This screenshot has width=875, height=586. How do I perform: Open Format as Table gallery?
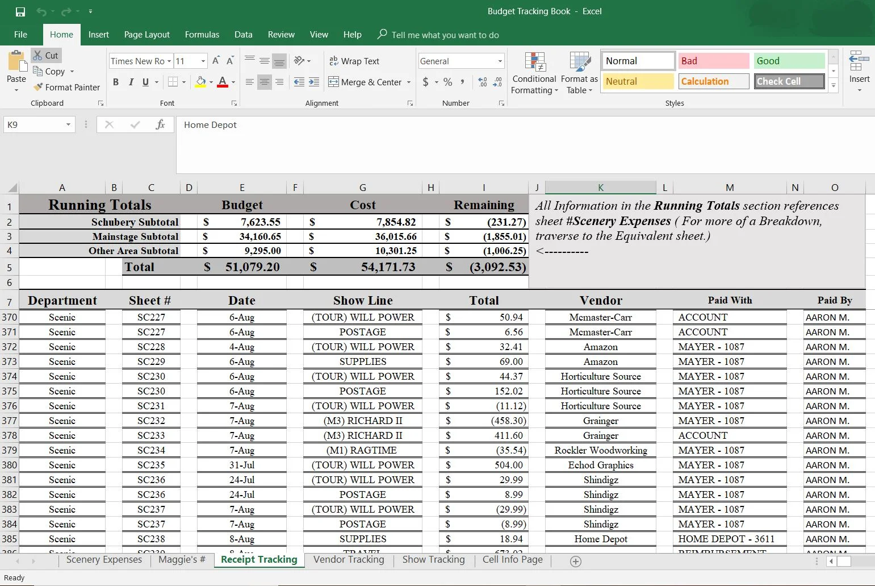coord(579,73)
